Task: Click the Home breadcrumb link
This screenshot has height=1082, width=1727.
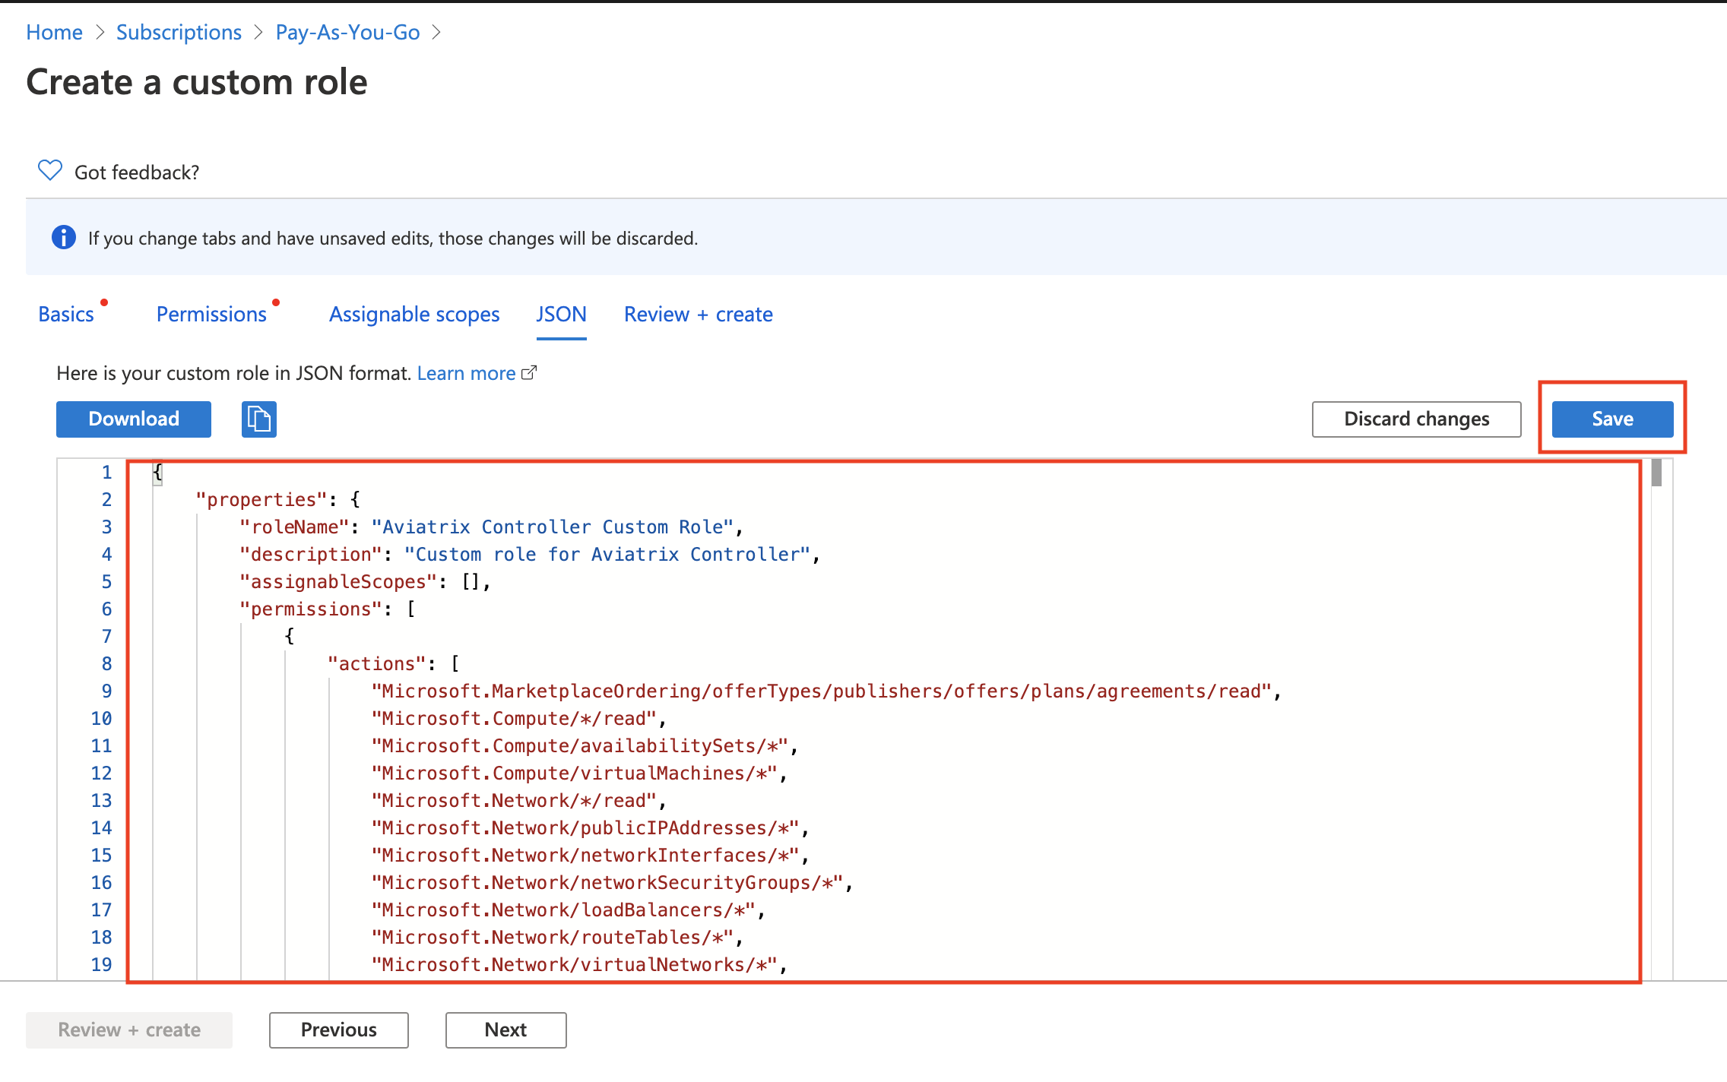Action: click(x=54, y=32)
